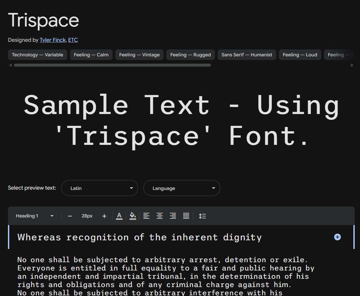360x296 pixels.
Task: Open designer Tyler Finck link
Action: tap(53, 40)
